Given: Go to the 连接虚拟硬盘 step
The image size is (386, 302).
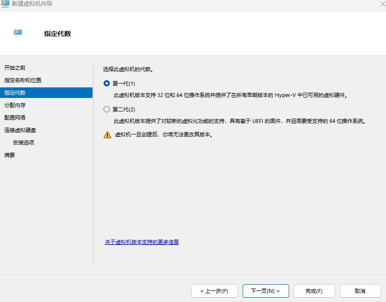Looking at the screenshot, I should click(x=20, y=130).
